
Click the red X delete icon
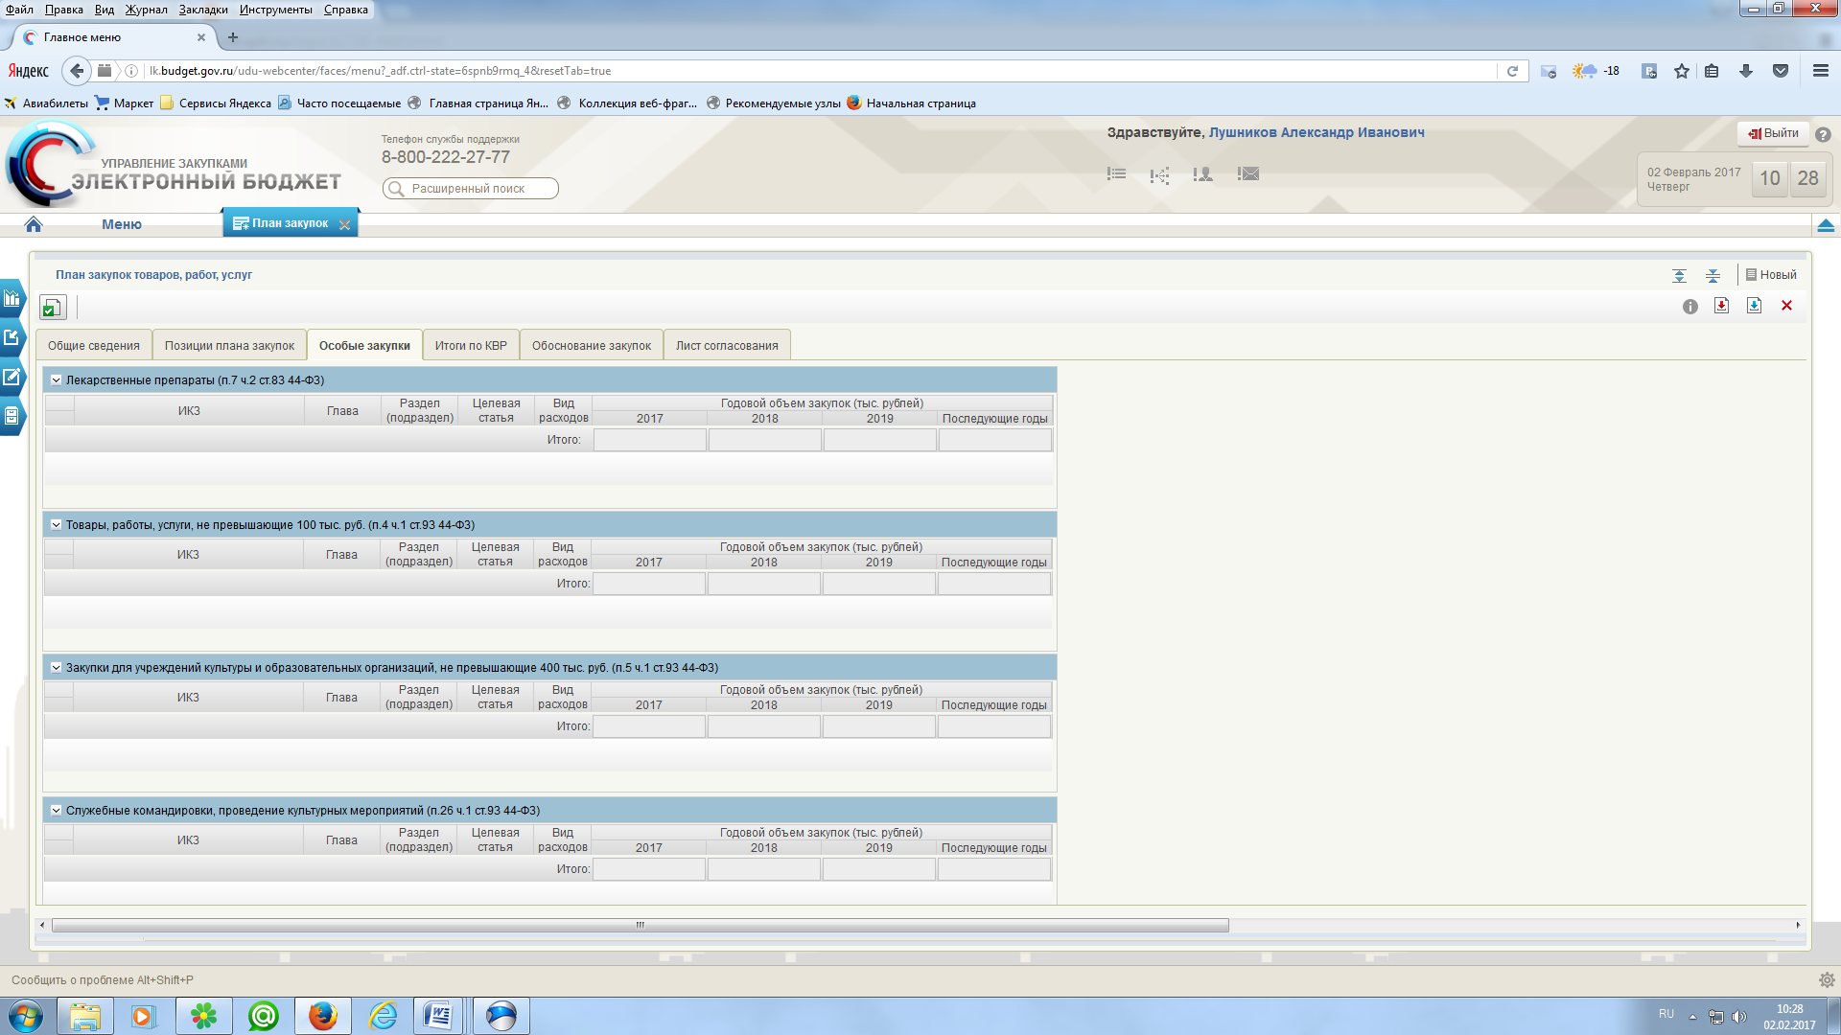[x=1786, y=306]
